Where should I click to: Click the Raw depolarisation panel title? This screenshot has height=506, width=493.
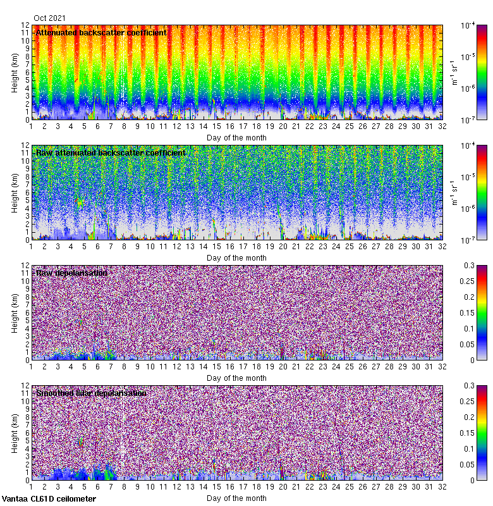pyautogui.click(x=71, y=273)
